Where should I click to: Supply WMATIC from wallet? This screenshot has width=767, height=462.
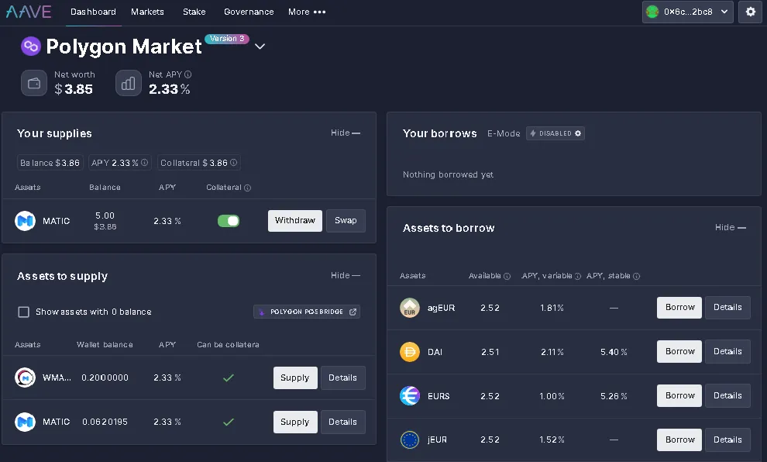tap(295, 378)
